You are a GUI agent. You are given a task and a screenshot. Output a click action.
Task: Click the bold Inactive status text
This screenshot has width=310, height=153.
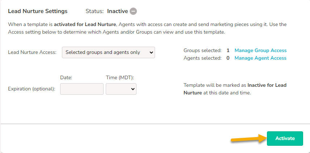[118, 11]
